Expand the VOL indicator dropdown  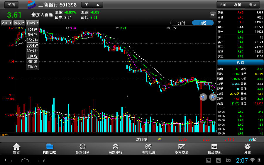6,23
